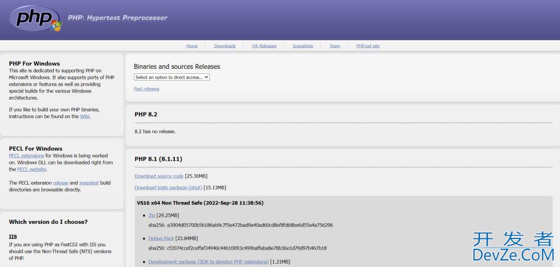Click '8.2 has no release.' text

[155, 132]
